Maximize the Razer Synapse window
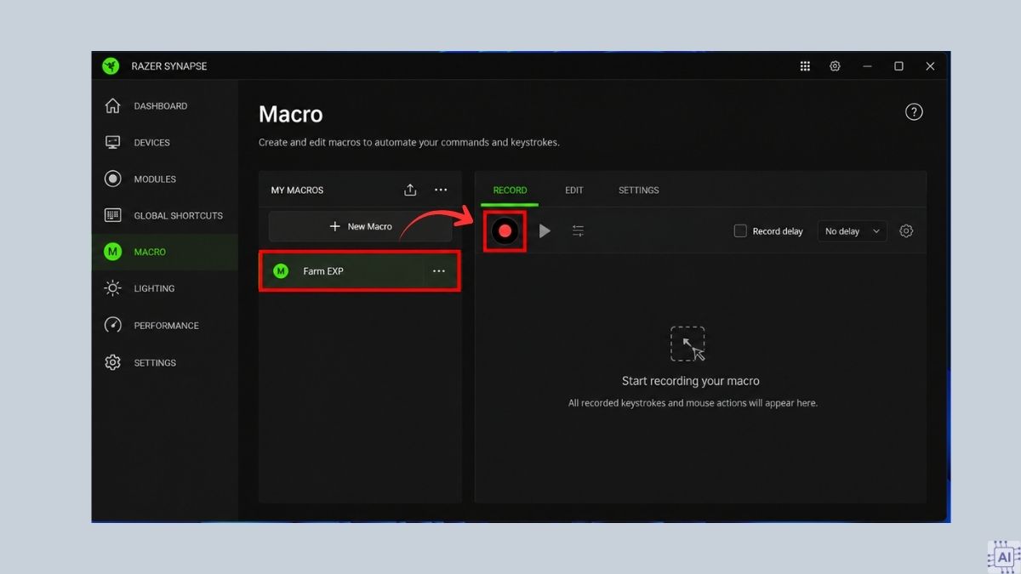 tap(898, 66)
